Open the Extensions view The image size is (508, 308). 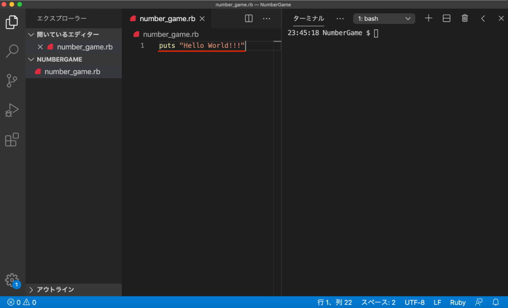click(12, 139)
